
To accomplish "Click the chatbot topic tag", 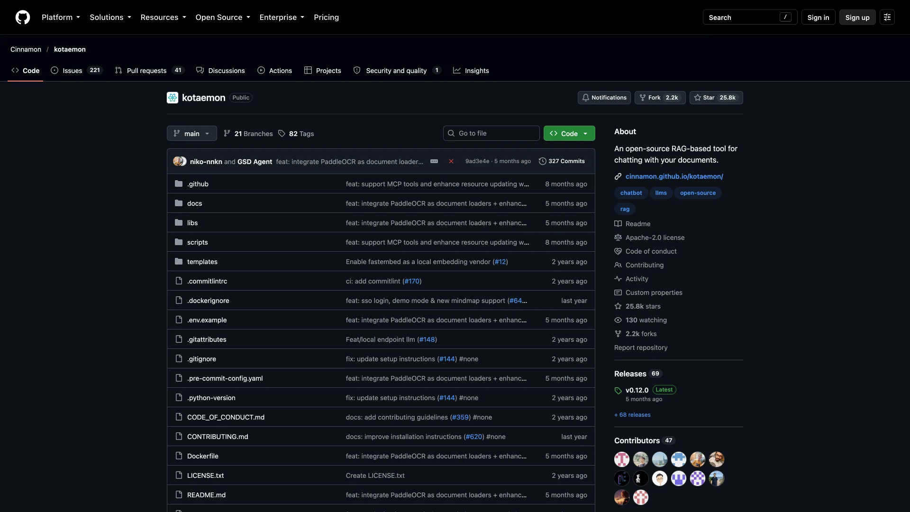I will [x=631, y=193].
